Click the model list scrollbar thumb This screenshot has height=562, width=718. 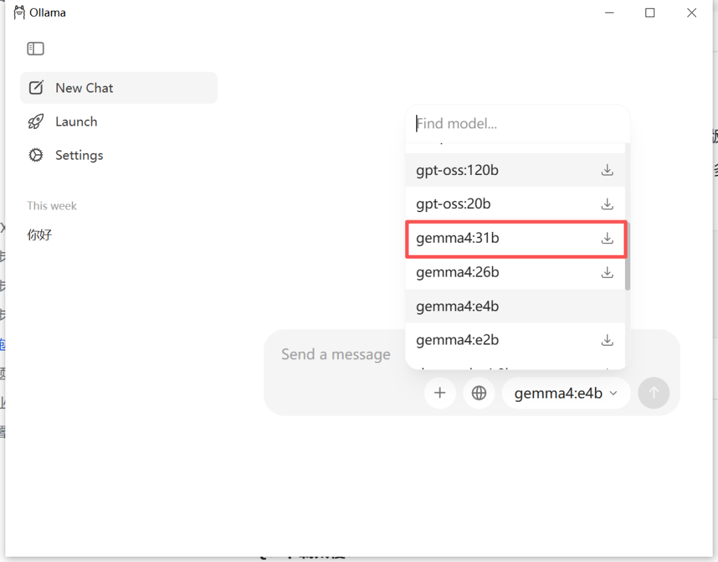coord(628,257)
